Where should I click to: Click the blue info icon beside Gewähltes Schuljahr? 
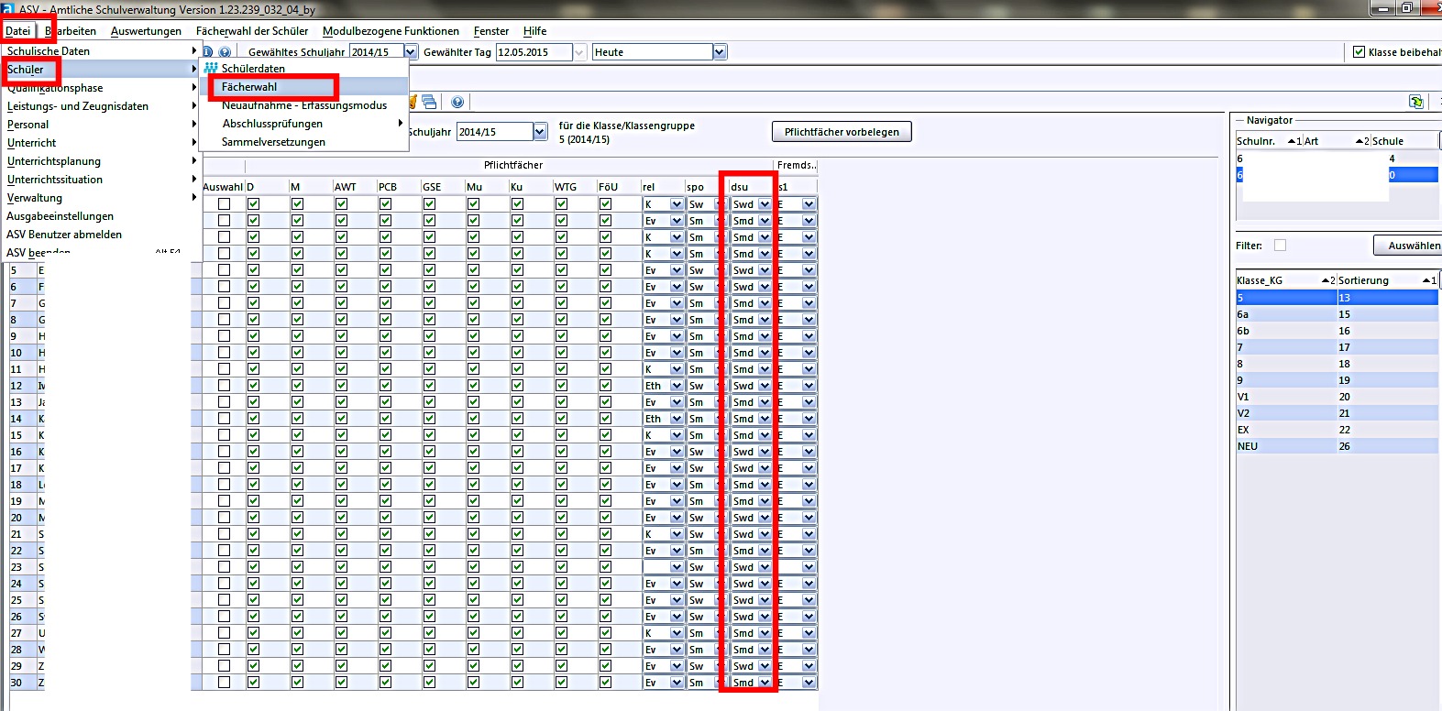click(207, 52)
